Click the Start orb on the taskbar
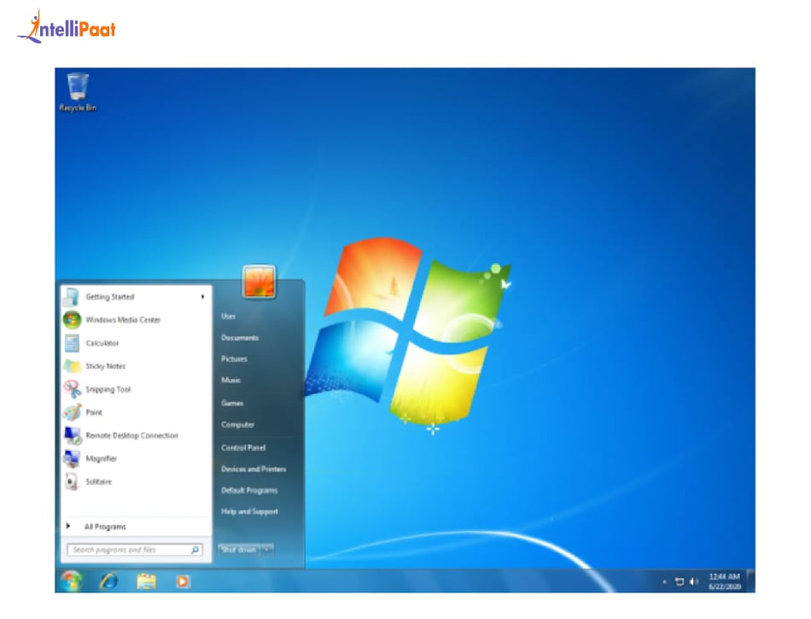811x619 pixels. coord(71,581)
